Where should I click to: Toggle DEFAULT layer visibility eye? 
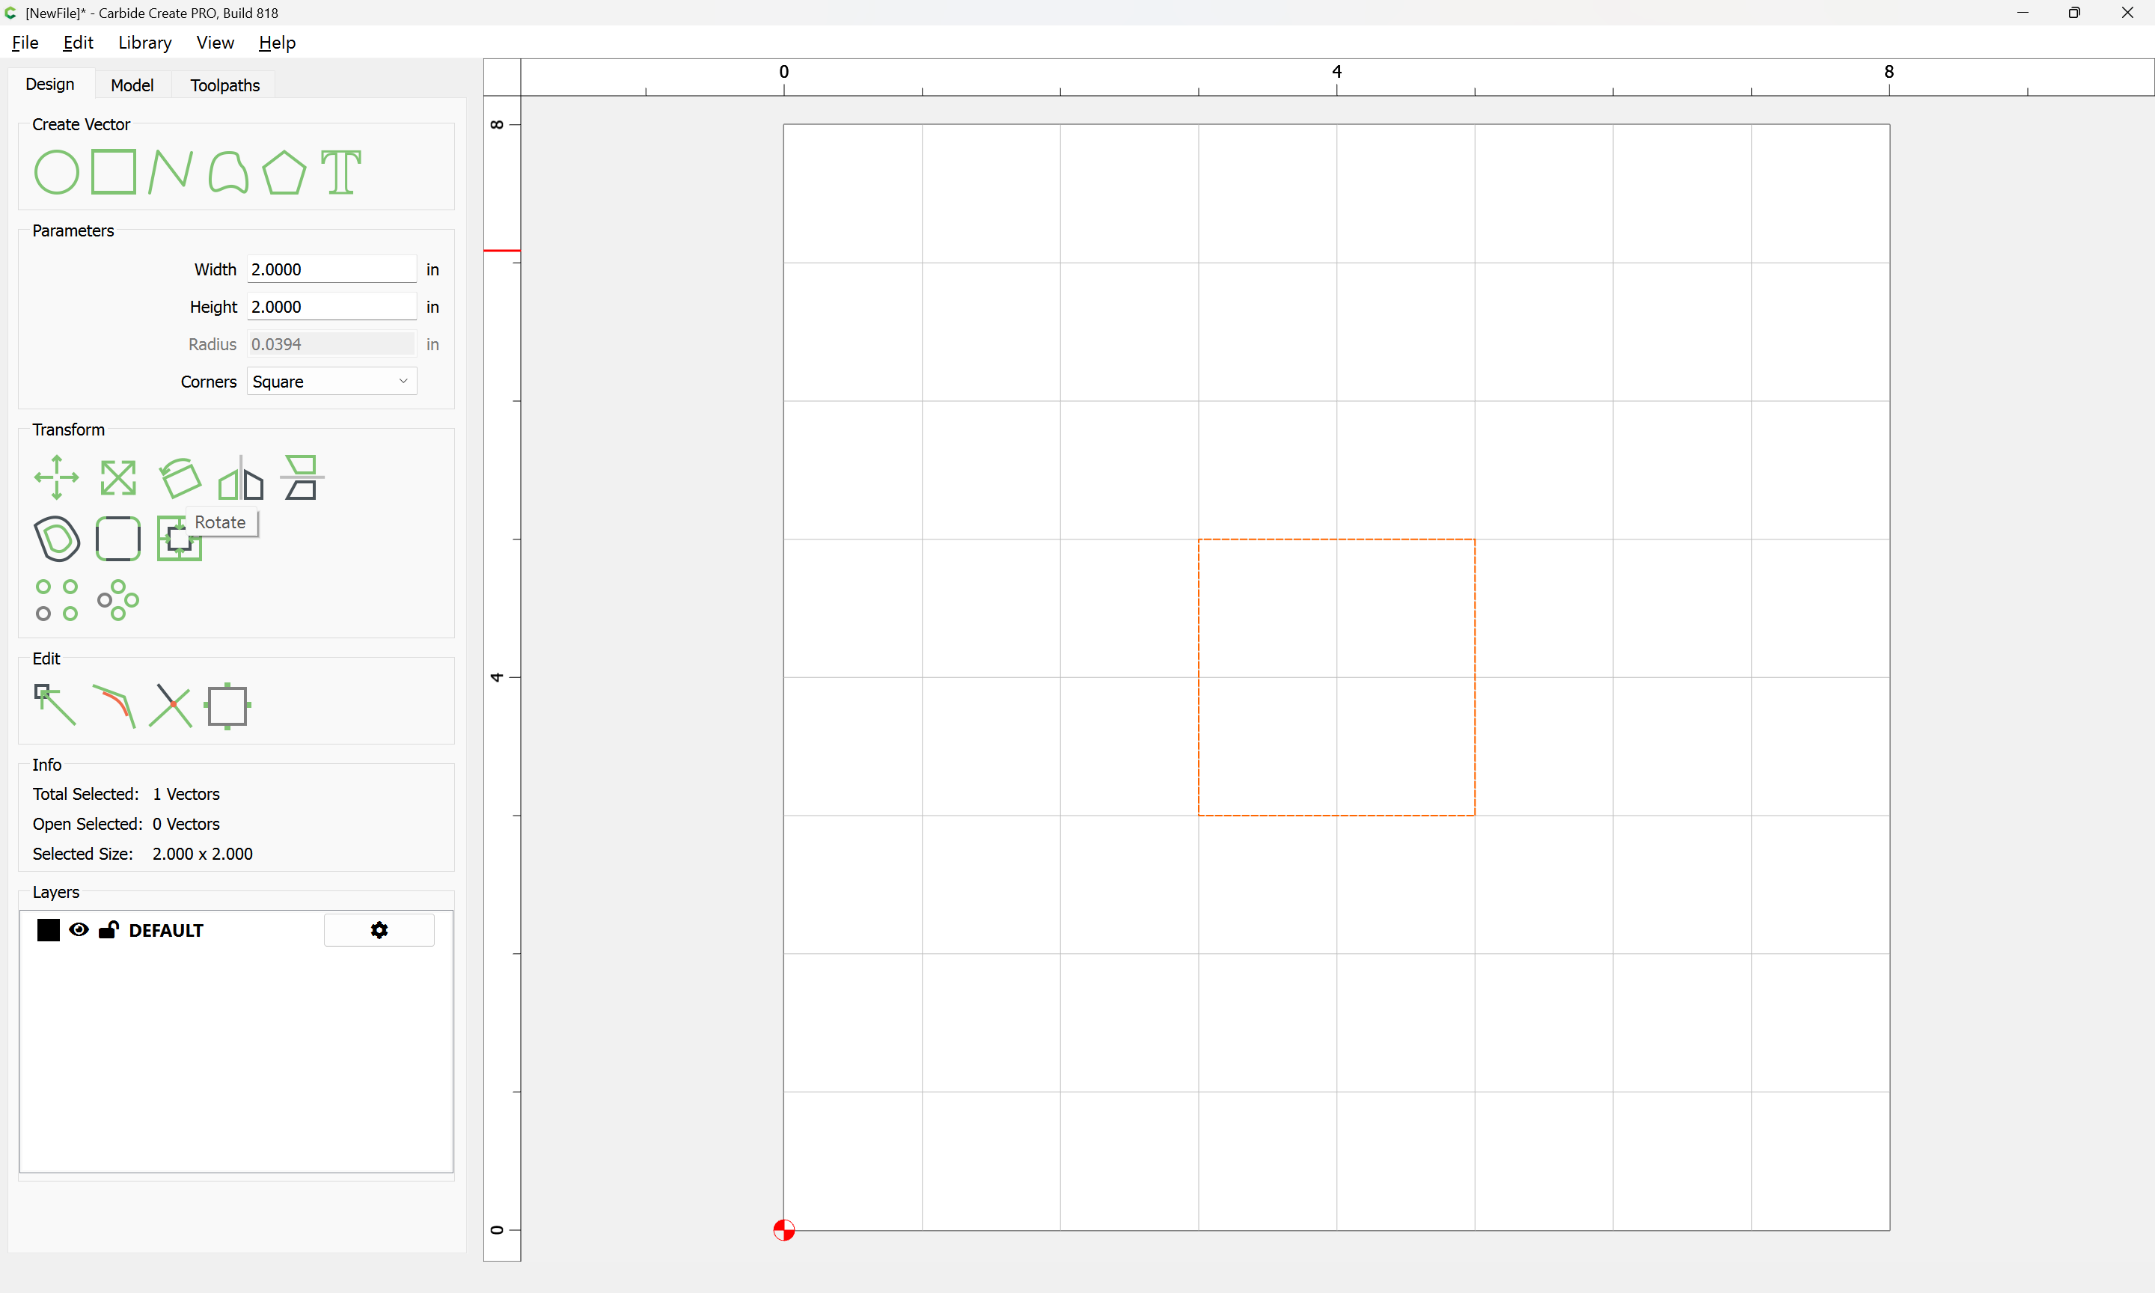(x=79, y=929)
